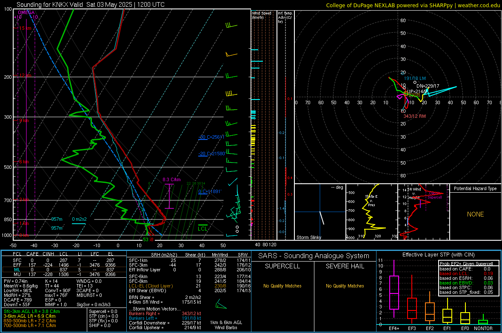Click the Bunkers Right = 343/12 kt line
Viewport: 502px width, 333px height.
165,313
